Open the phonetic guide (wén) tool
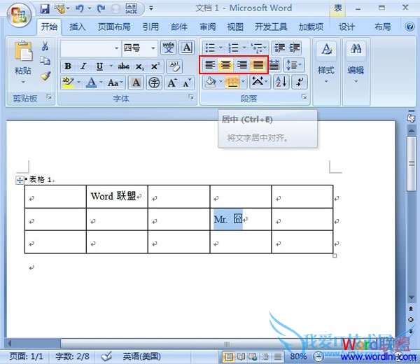This screenshot has height=364, width=420. tap(168, 48)
